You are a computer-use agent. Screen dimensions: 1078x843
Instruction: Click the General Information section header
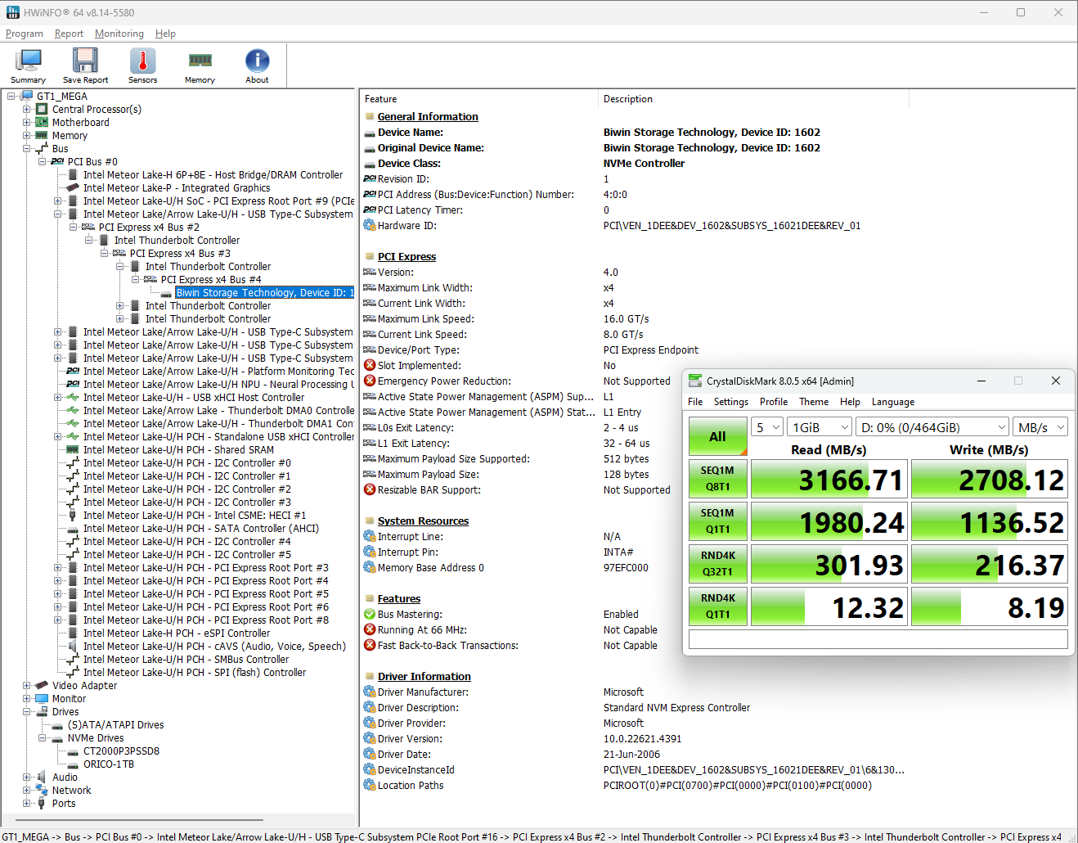[428, 116]
